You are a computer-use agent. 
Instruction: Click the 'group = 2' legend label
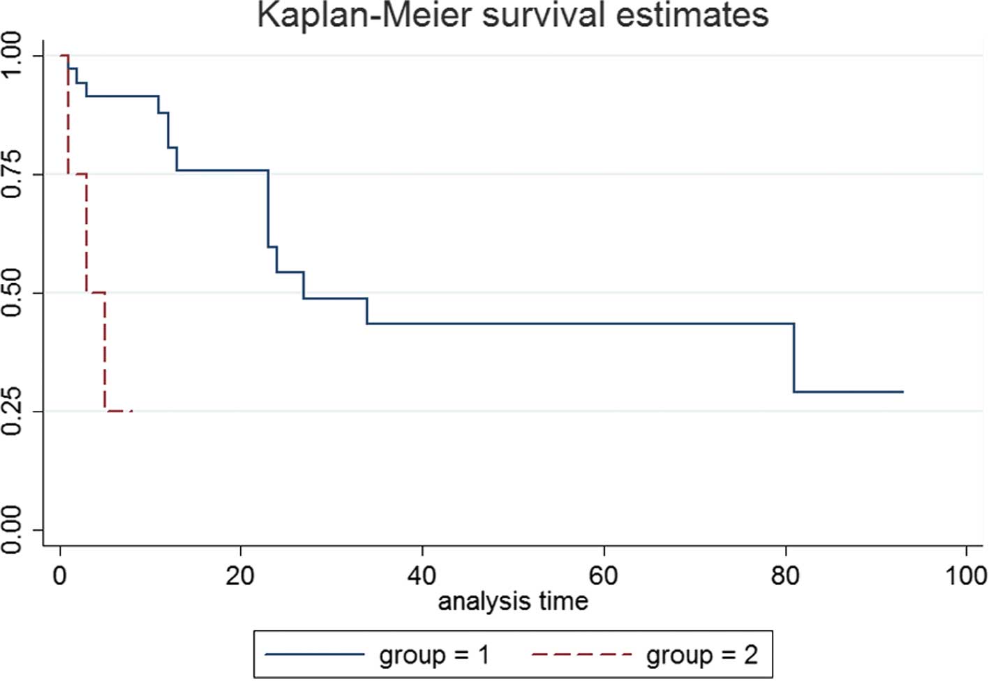pyautogui.click(x=701, y=655)
